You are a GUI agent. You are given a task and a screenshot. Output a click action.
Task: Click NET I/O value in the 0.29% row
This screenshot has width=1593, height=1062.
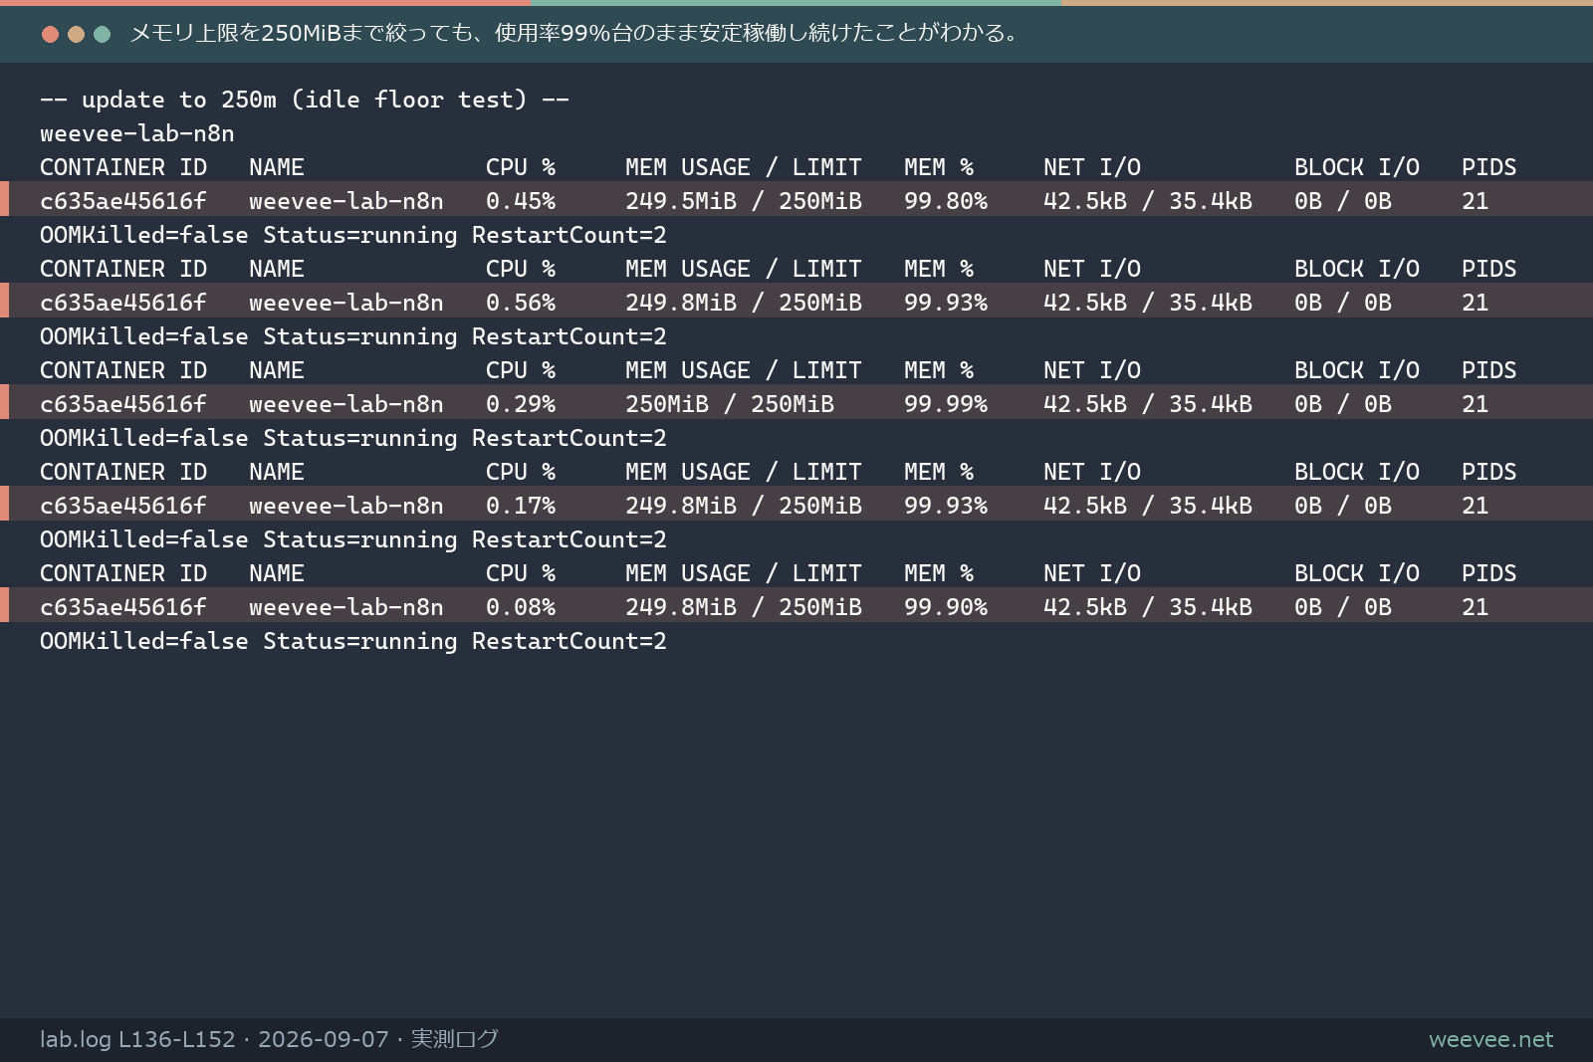click(x=1148, y=404)
